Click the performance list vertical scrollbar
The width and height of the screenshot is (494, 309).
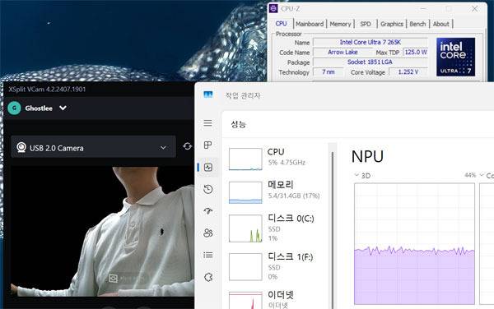point(333,229)
